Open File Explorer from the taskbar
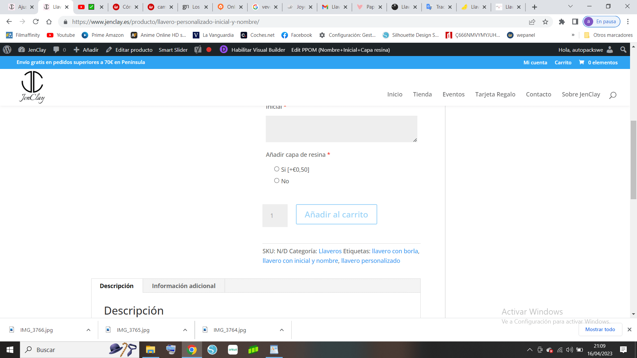The width and height of the screenshot is (637, 358). coord(150,350)
